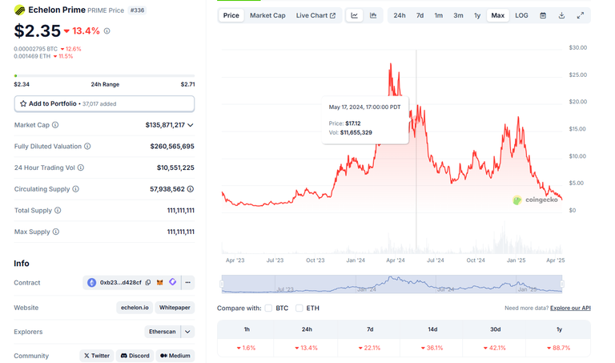This screenshot has height=363, width=615.
Task: Open more contract options ellipsis
Action: pos(188,283)
